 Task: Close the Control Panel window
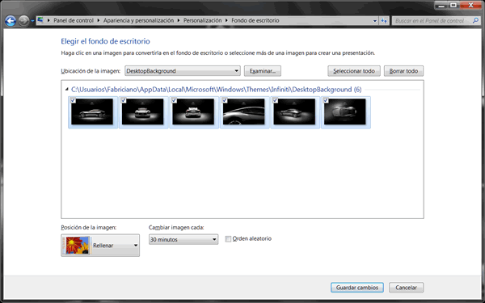pos(470,6)
